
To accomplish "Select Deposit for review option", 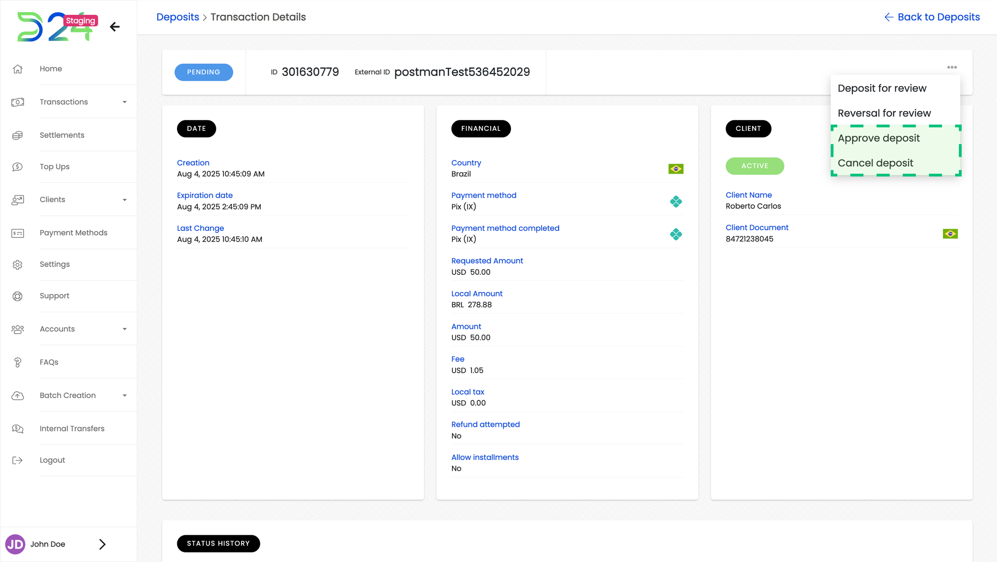I will [x=881, y=88].
